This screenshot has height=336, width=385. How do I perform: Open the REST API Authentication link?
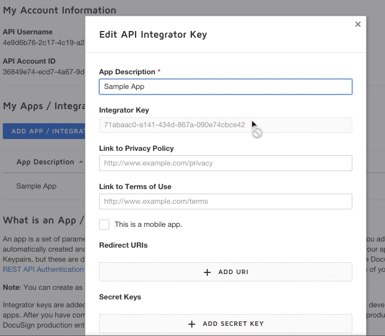pyautogui.click(x=43, y=270)
